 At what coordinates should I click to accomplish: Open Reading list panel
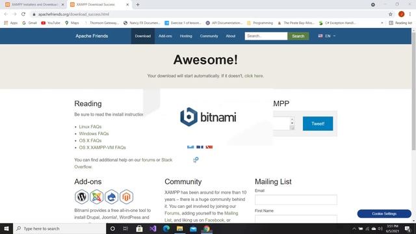pos(400,23)
